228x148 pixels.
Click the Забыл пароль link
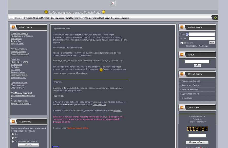(191, 46)
